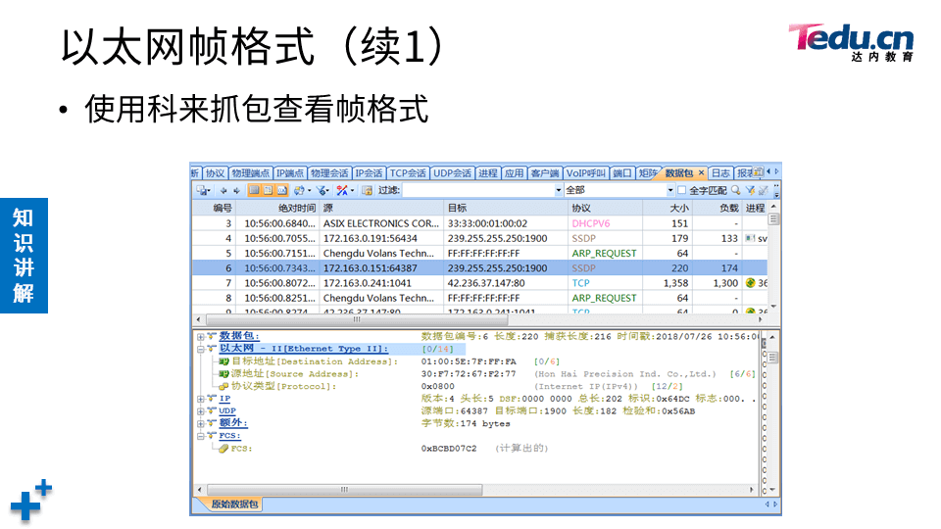This screenshot has height=529, width=941.
Task: Sort by the 目标 column header
Action: click(506, 208)
